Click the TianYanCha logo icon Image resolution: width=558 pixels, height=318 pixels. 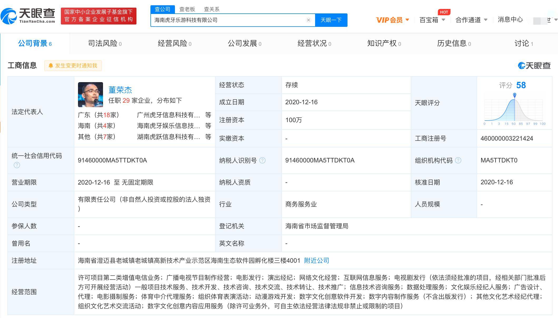tap(8, 16)
